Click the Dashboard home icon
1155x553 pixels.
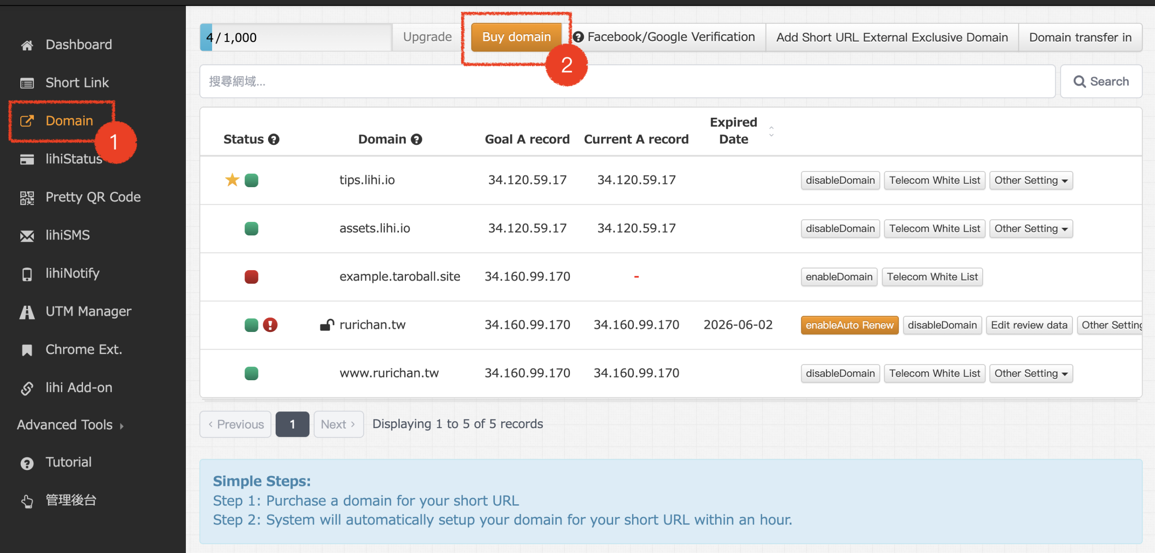27,45
